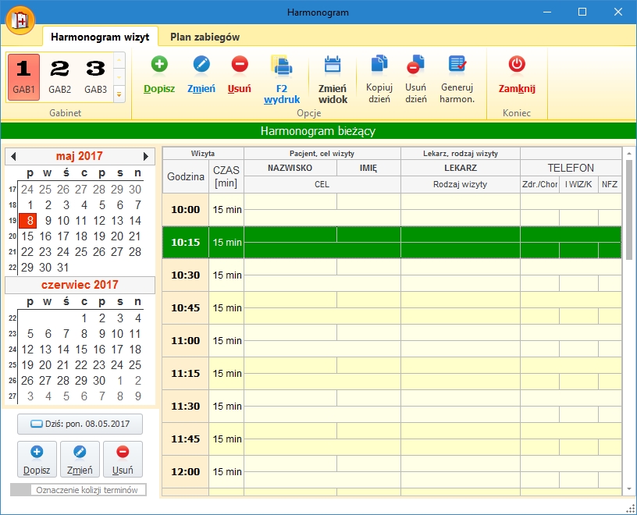Select the 11:00 appointment time slot
Screen dimensions: 637x515
(186, 341)
